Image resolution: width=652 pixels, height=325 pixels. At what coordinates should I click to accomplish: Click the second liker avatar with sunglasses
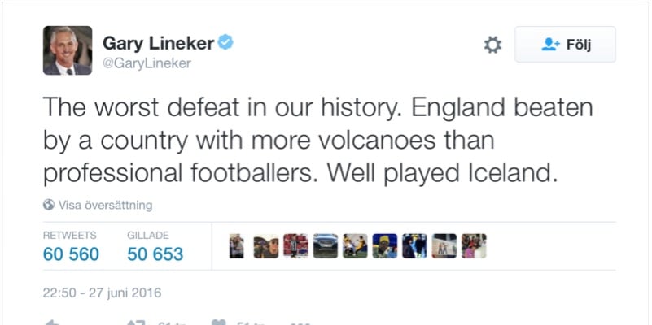(x=266, y=246)
